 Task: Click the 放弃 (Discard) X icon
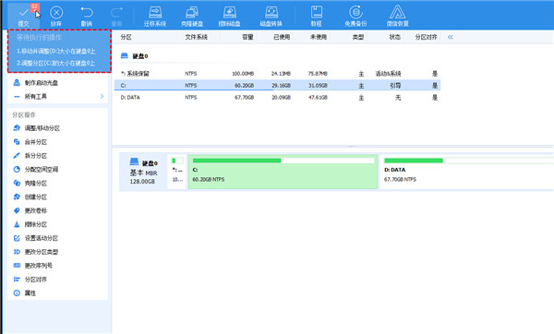(56, 13)
